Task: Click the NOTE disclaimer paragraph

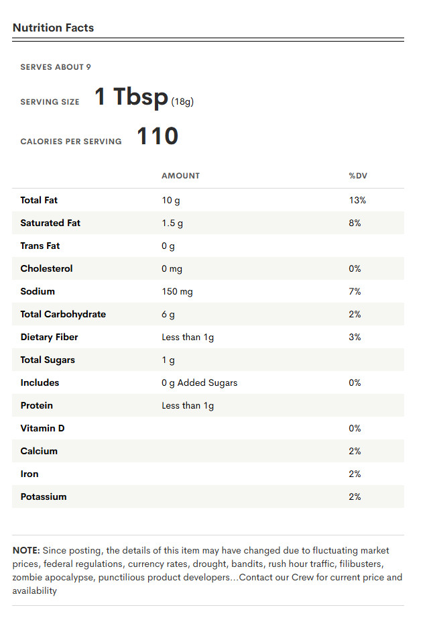Action: point(208,570)
